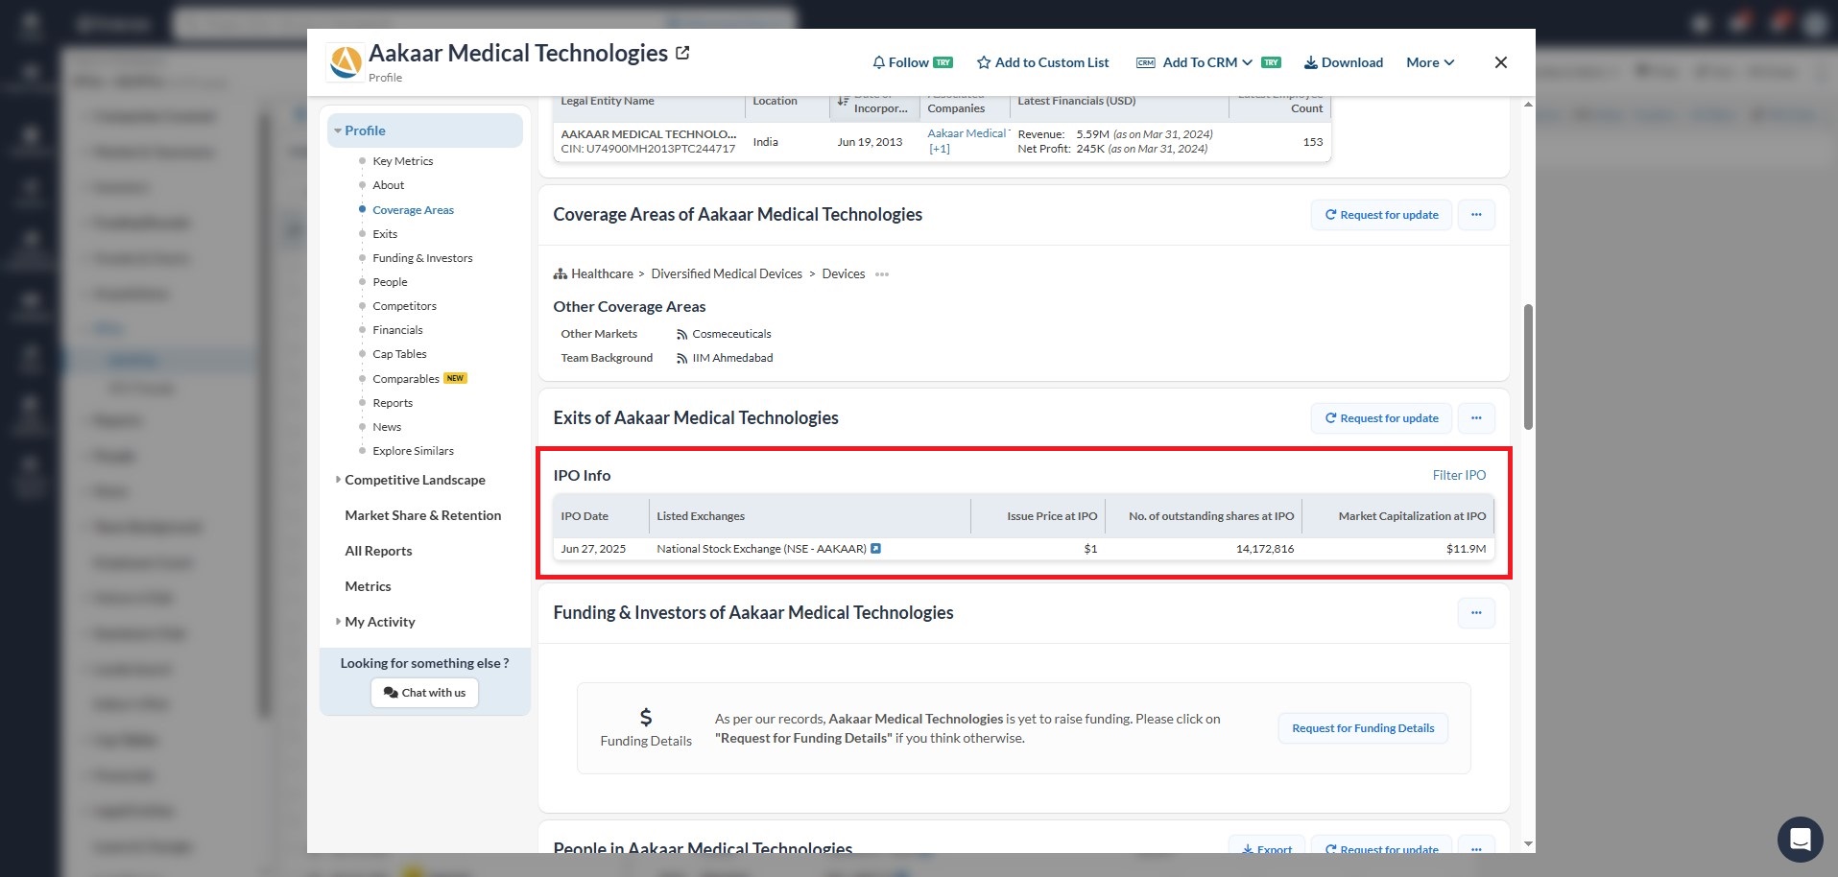
Task: Expand Competitive Landscape section
Action: point(338,480)
